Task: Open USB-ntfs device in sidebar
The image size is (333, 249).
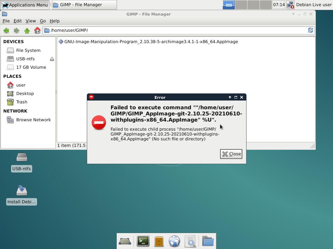Action: pos(25,59)
